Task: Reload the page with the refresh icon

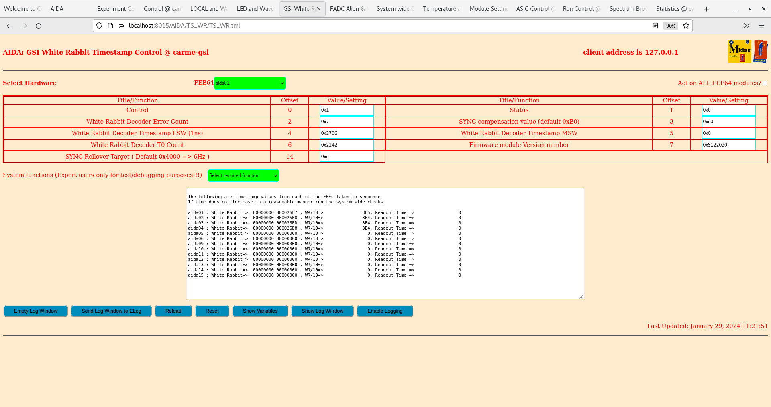Action: [x=39, y=26]
